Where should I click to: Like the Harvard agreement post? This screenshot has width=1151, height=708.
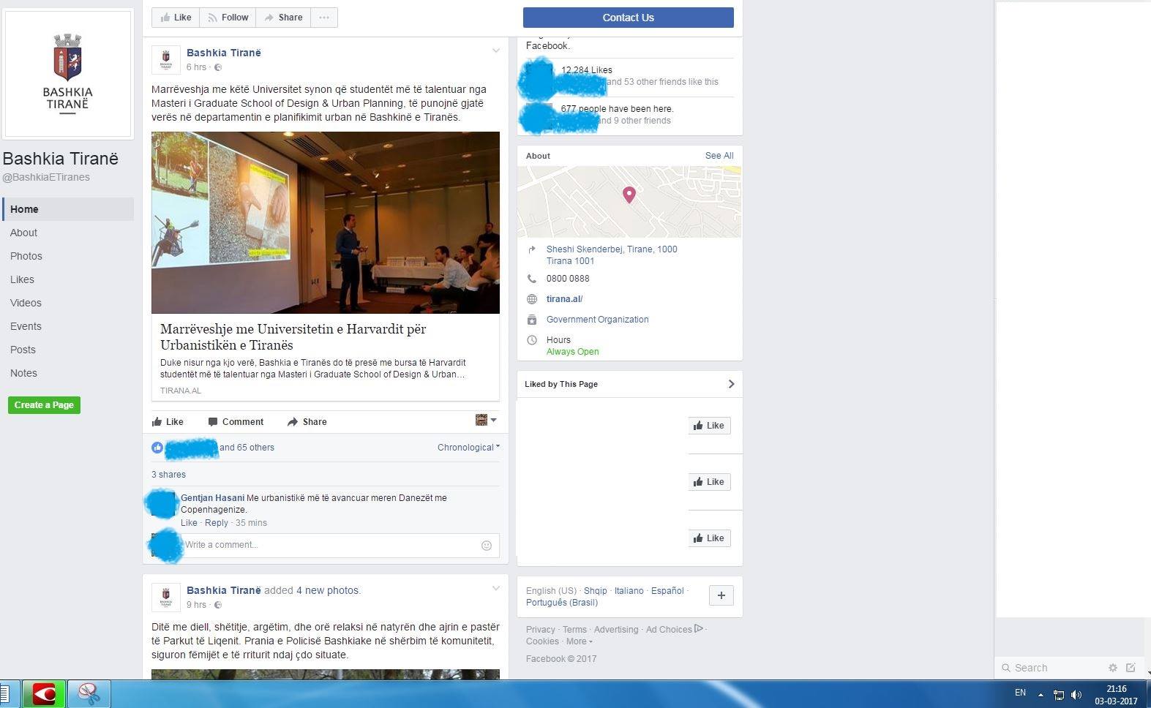168,422
